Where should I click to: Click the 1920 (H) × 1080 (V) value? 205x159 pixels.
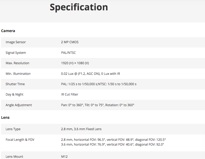point(75,63)
